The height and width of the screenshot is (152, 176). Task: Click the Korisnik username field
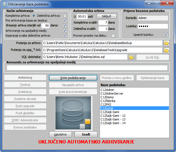pyautogui.click(x=153, y=18)
